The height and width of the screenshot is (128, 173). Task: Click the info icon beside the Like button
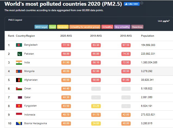click(142, 4)
